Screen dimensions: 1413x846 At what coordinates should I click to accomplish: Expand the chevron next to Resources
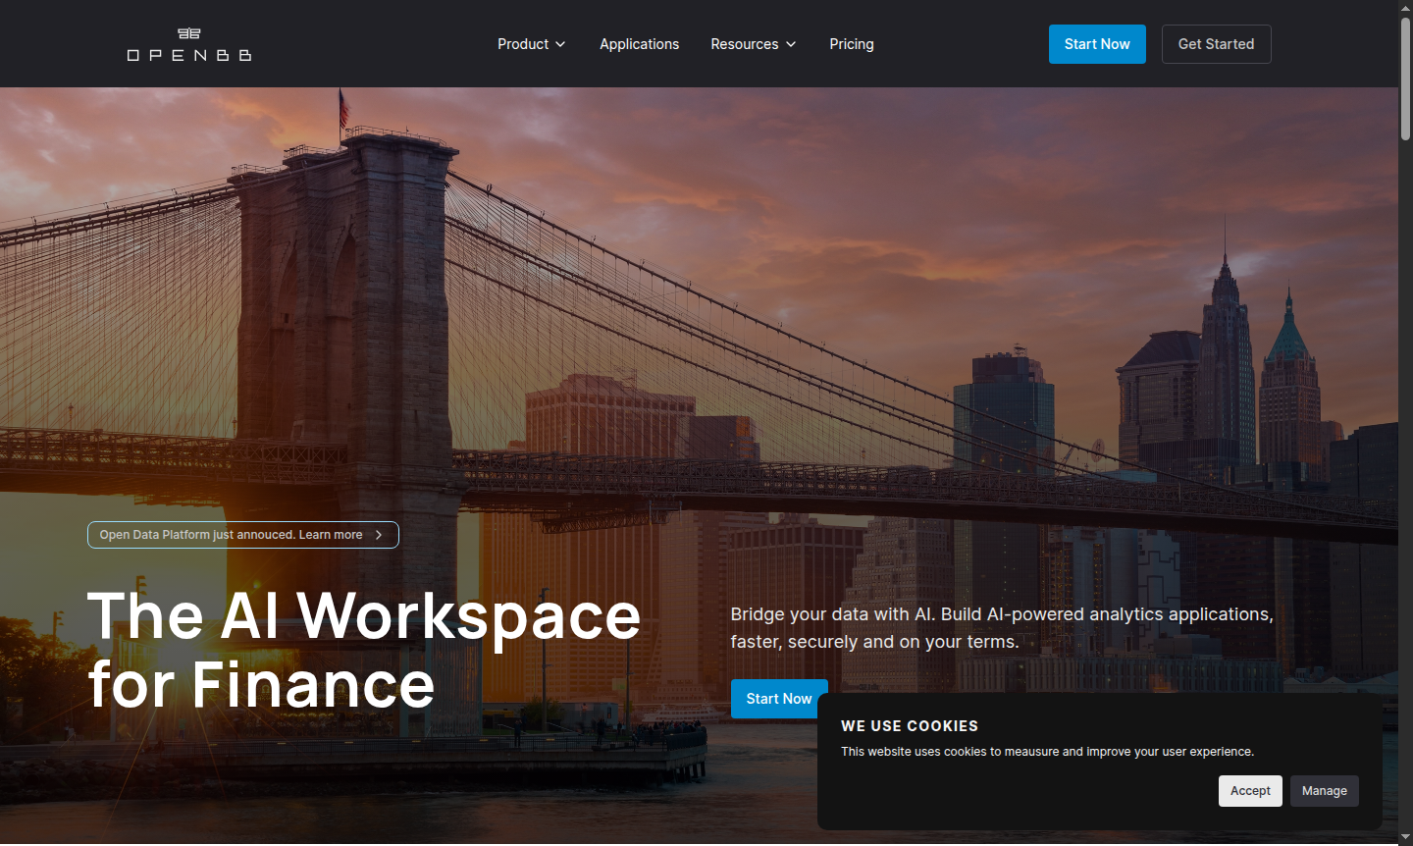coord(791,44)
